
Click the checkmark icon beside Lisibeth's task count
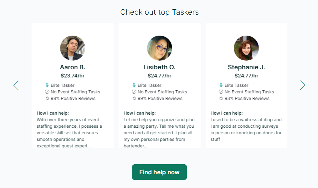click(x=135, y=92)
